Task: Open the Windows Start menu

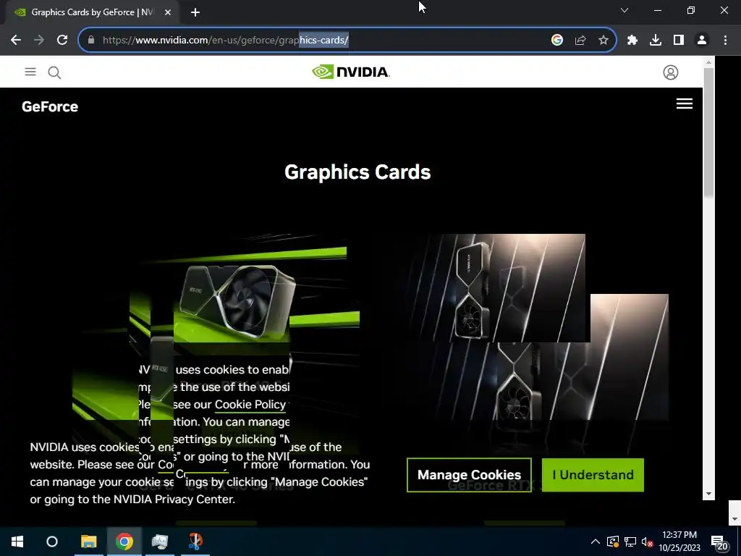Action: pos(17,542)
